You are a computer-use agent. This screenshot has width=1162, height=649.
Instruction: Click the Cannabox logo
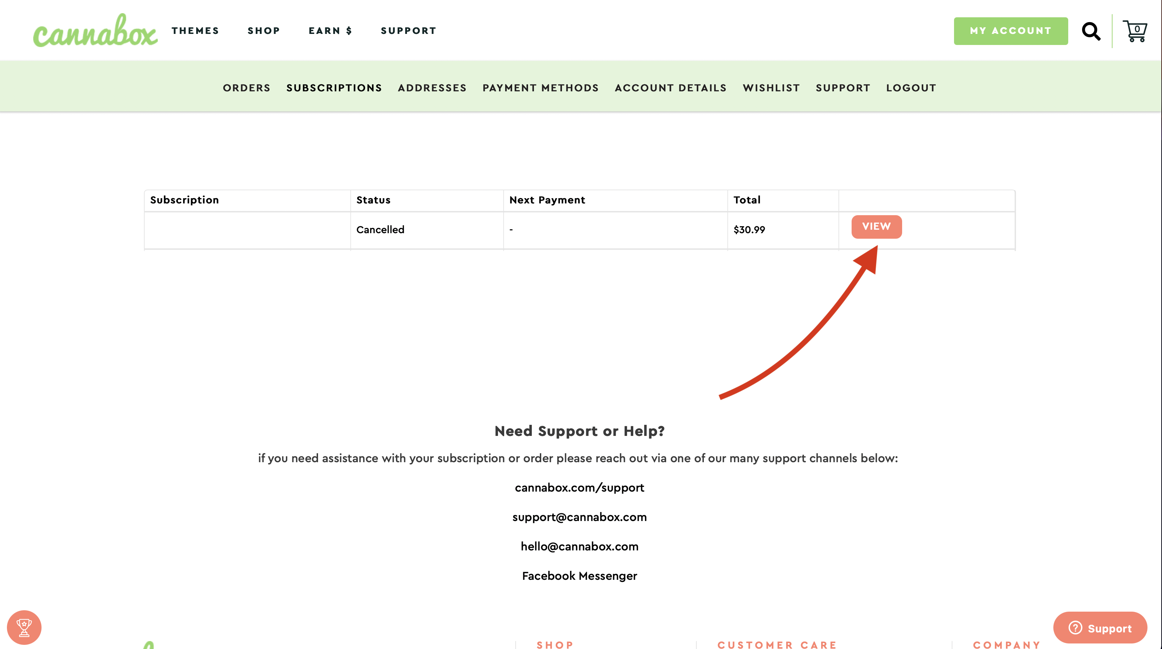pyautogui.click(x=95, y=30)
